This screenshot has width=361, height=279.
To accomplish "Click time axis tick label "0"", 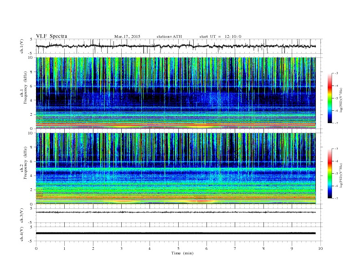I will pos(36,248).
